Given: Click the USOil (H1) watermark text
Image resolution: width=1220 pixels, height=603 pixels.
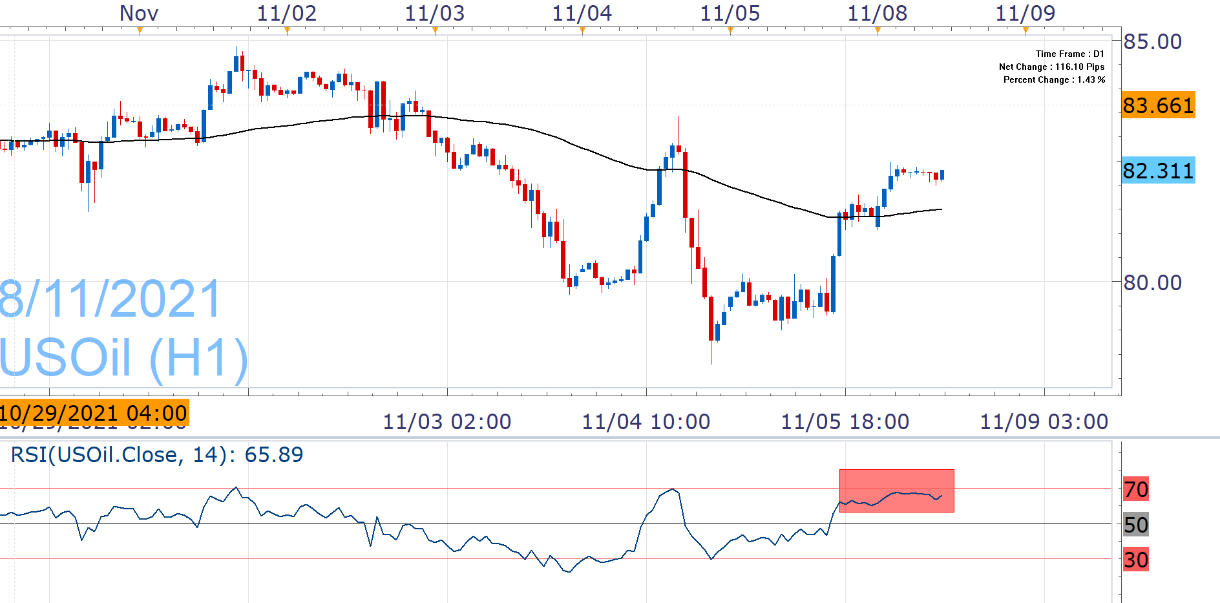Looking at the screenshot, I should (x=123, y=357).
